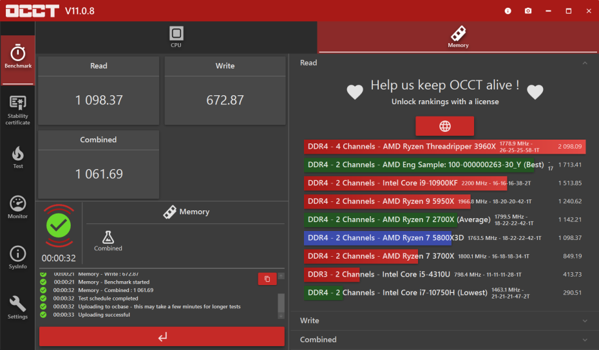Screen dimensions: 599x350
Task: Click the left heart icon
Action: 355,92
